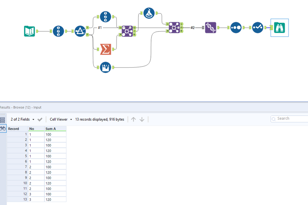The image size is (308, 205).
Task: Show metadata view in Results sidebar
Action: [x=3, y=120]
